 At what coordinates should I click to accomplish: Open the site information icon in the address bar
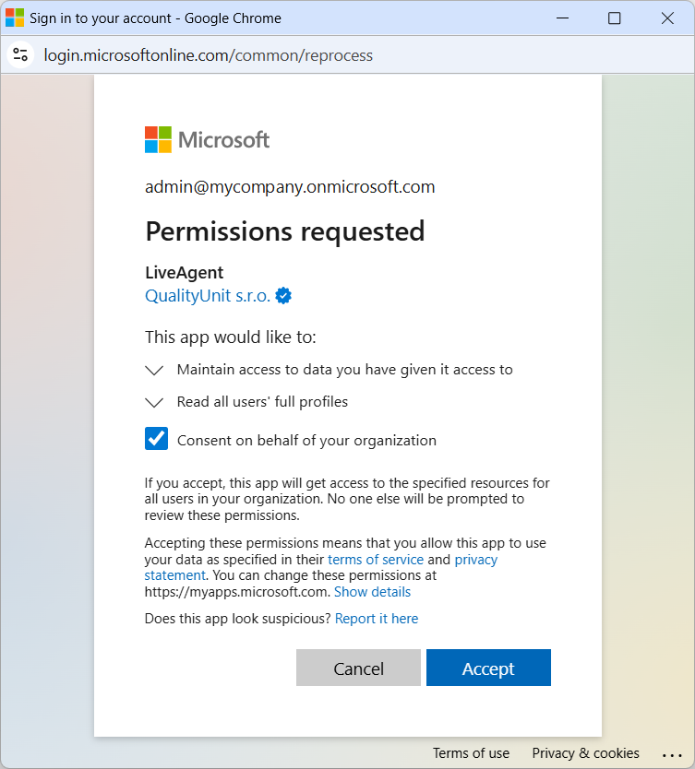click(21, 55)
